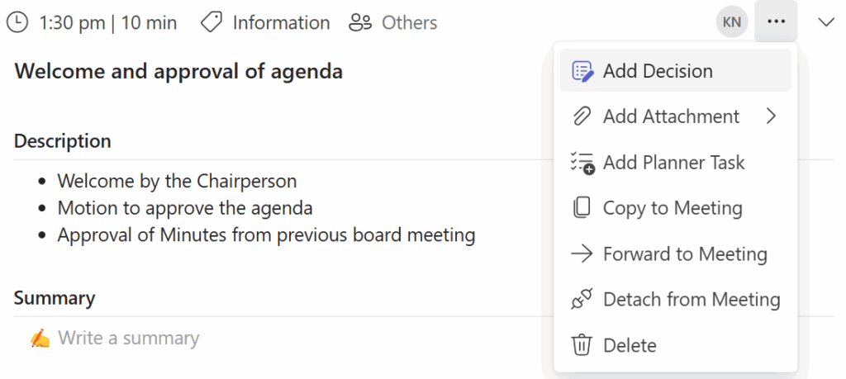Image resolution: width=846 pixels, height=379 pixels.
Task: Choose the Delete menu entry
Action: 630,345
